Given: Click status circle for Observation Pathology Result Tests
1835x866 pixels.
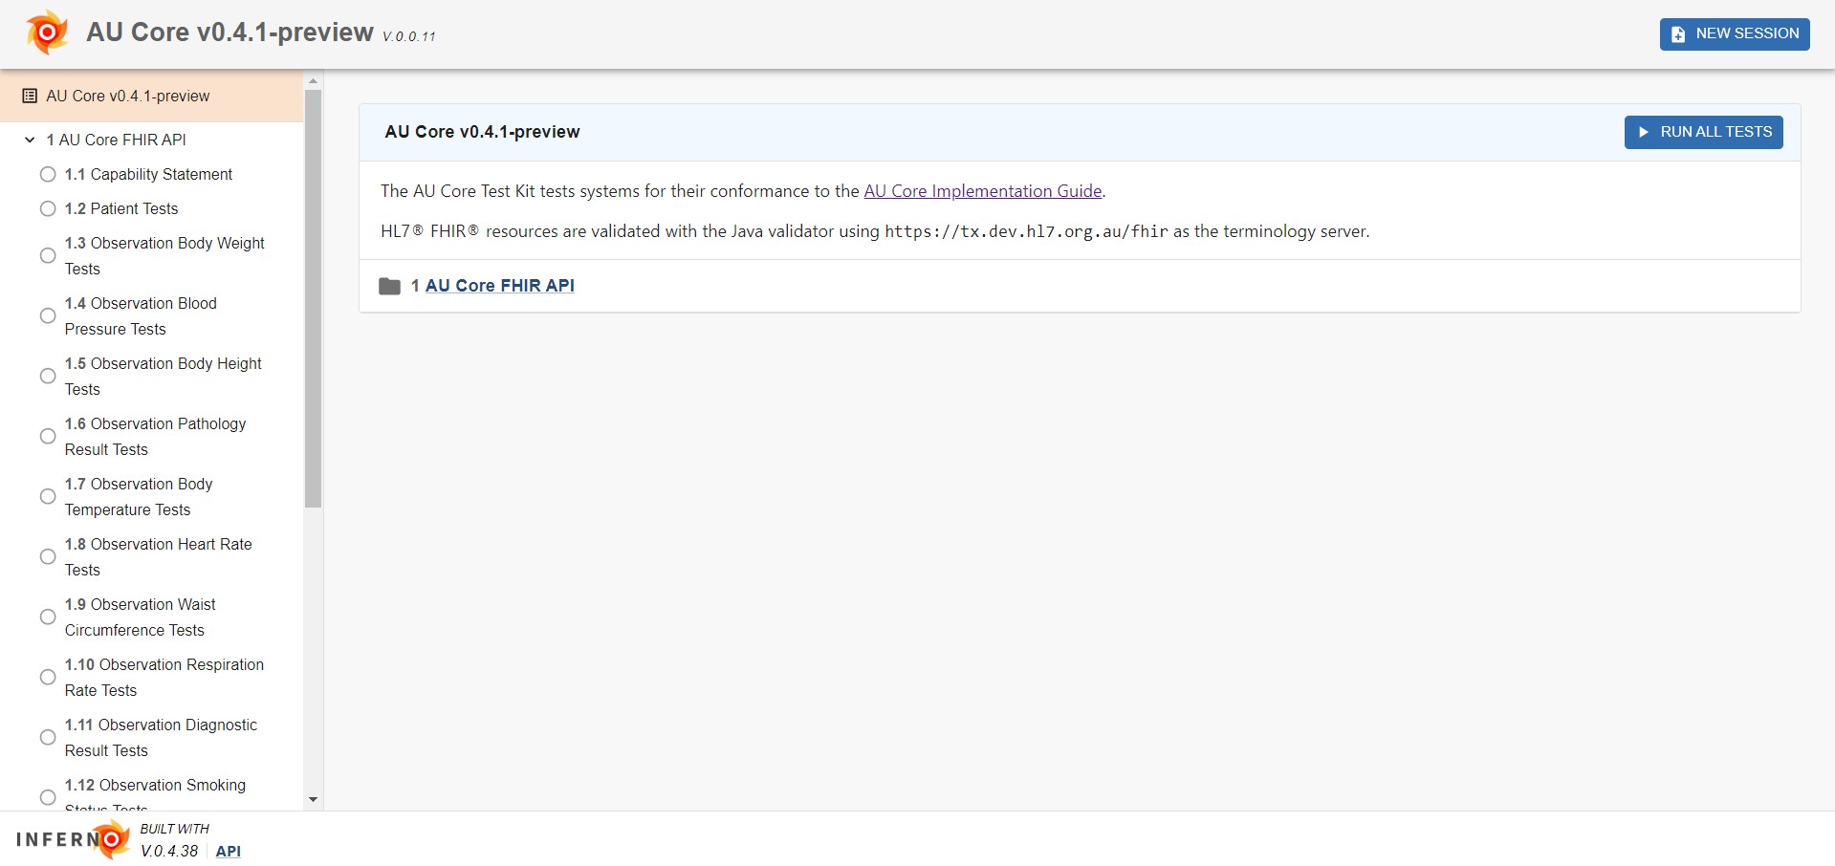Looking at the screenshot, I should coord(48,436).
